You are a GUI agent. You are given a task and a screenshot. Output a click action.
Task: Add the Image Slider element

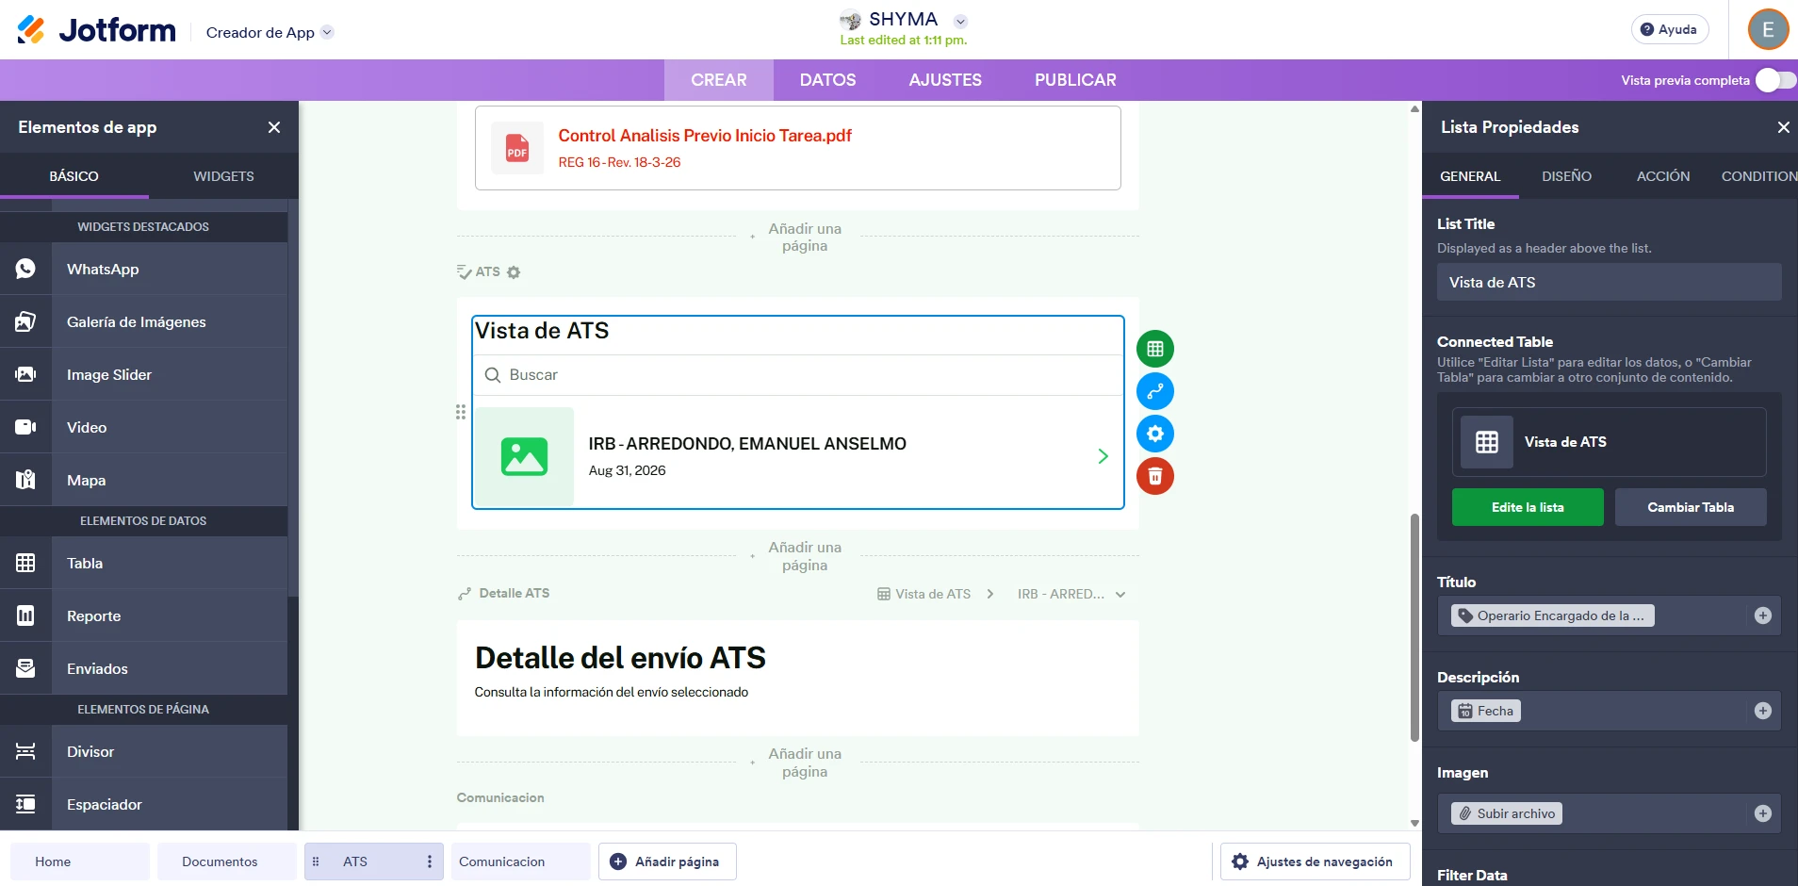(x=143, y=374)
